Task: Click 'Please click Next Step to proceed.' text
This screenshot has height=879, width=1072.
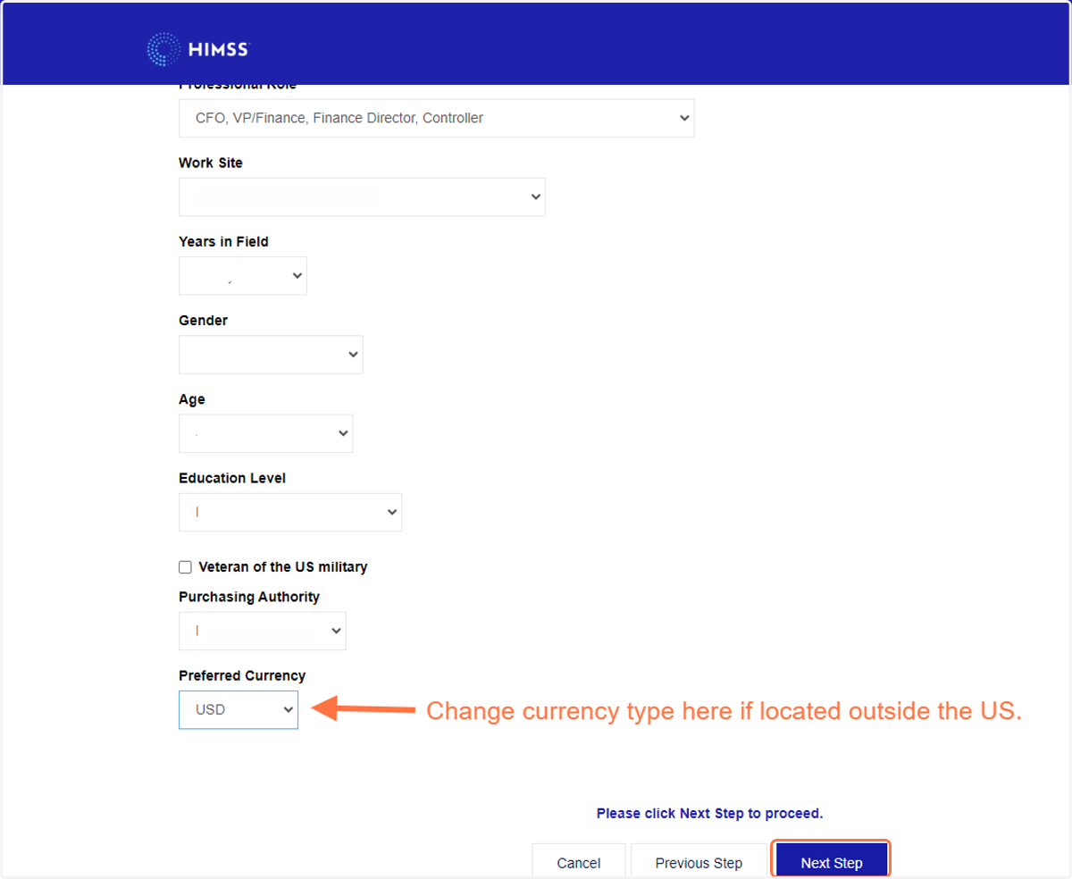Action: pos(709,813)
